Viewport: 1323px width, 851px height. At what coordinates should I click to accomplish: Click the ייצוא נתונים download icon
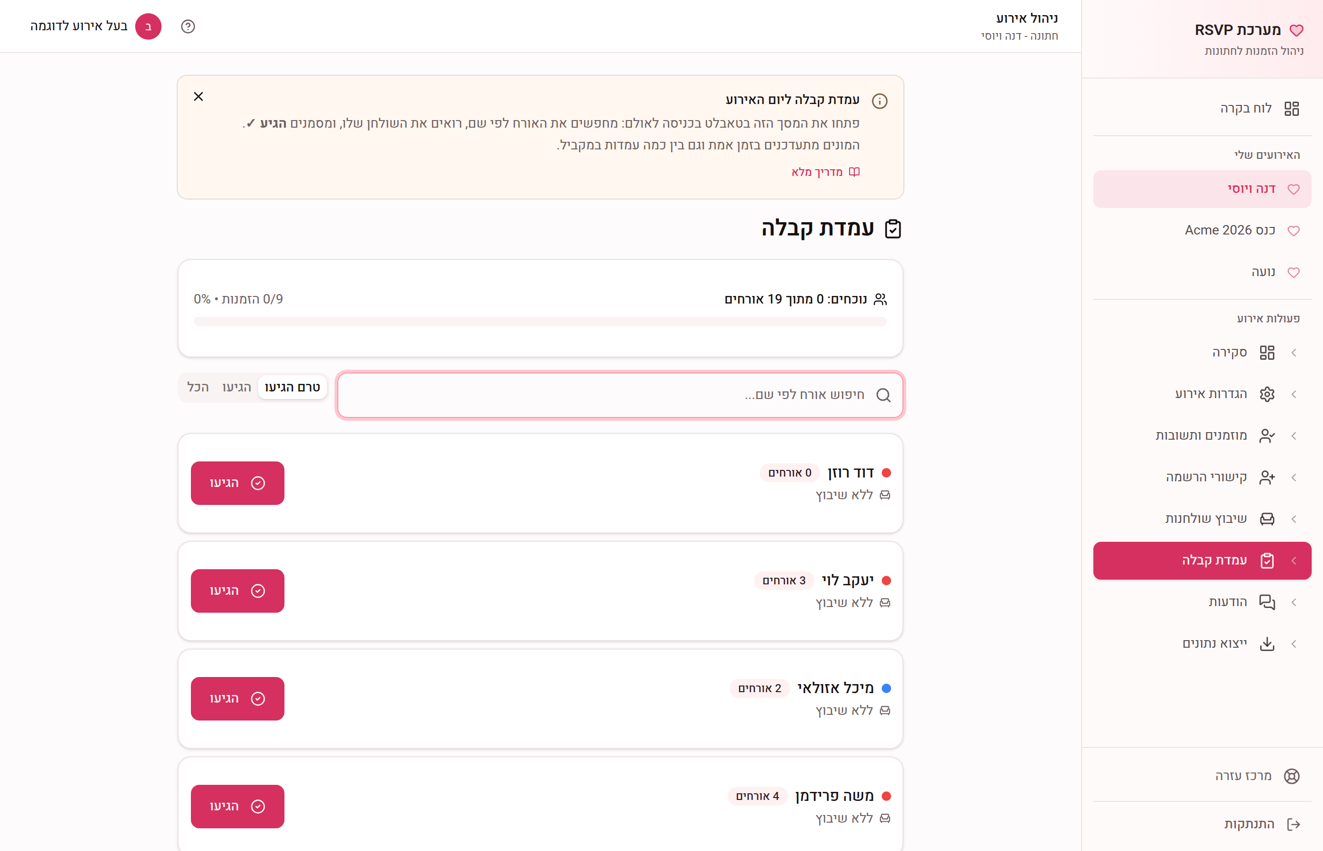[1267, 644]
